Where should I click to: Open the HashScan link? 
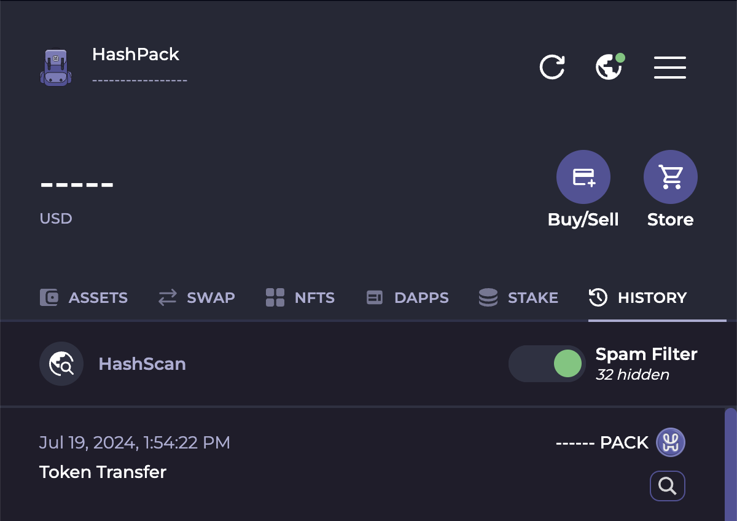pyautogui.click(x=142, y=363)
